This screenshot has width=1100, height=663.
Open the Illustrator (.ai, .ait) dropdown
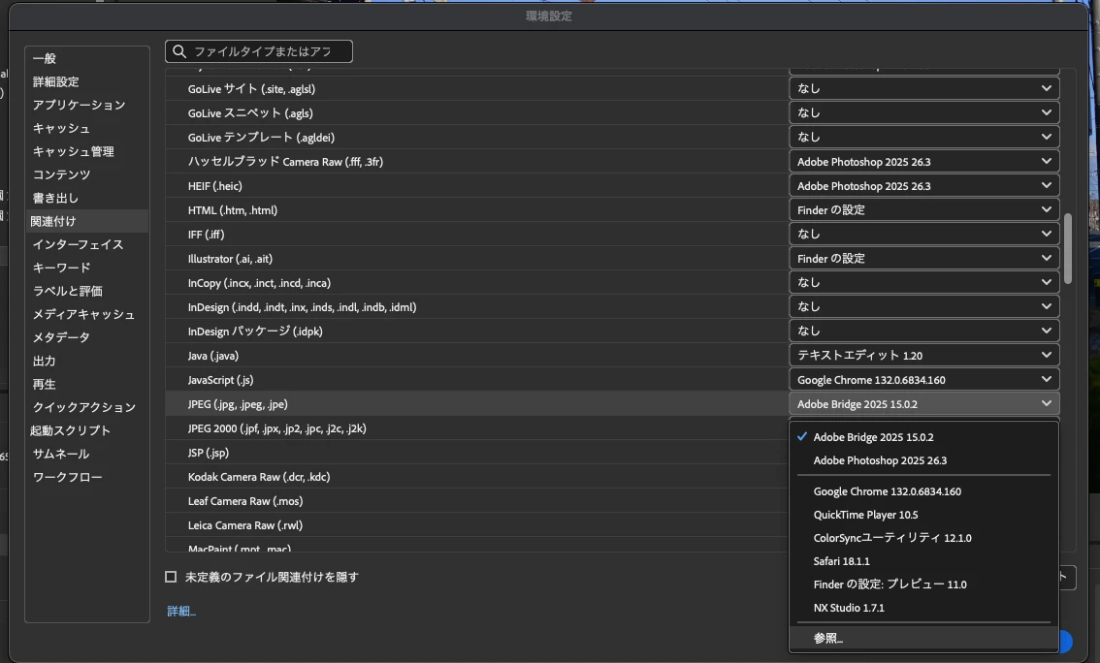pyautogui.click(x=923, y=258)
